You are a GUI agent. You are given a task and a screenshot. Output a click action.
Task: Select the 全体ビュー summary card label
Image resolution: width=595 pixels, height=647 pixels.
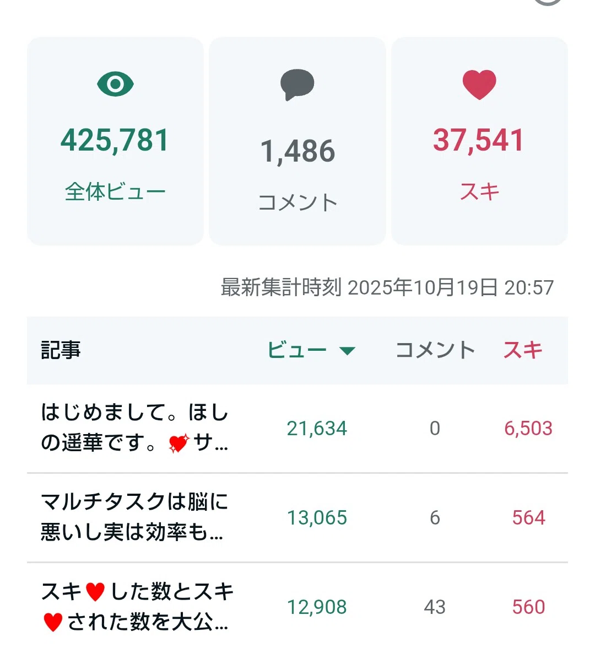point(115,192)
